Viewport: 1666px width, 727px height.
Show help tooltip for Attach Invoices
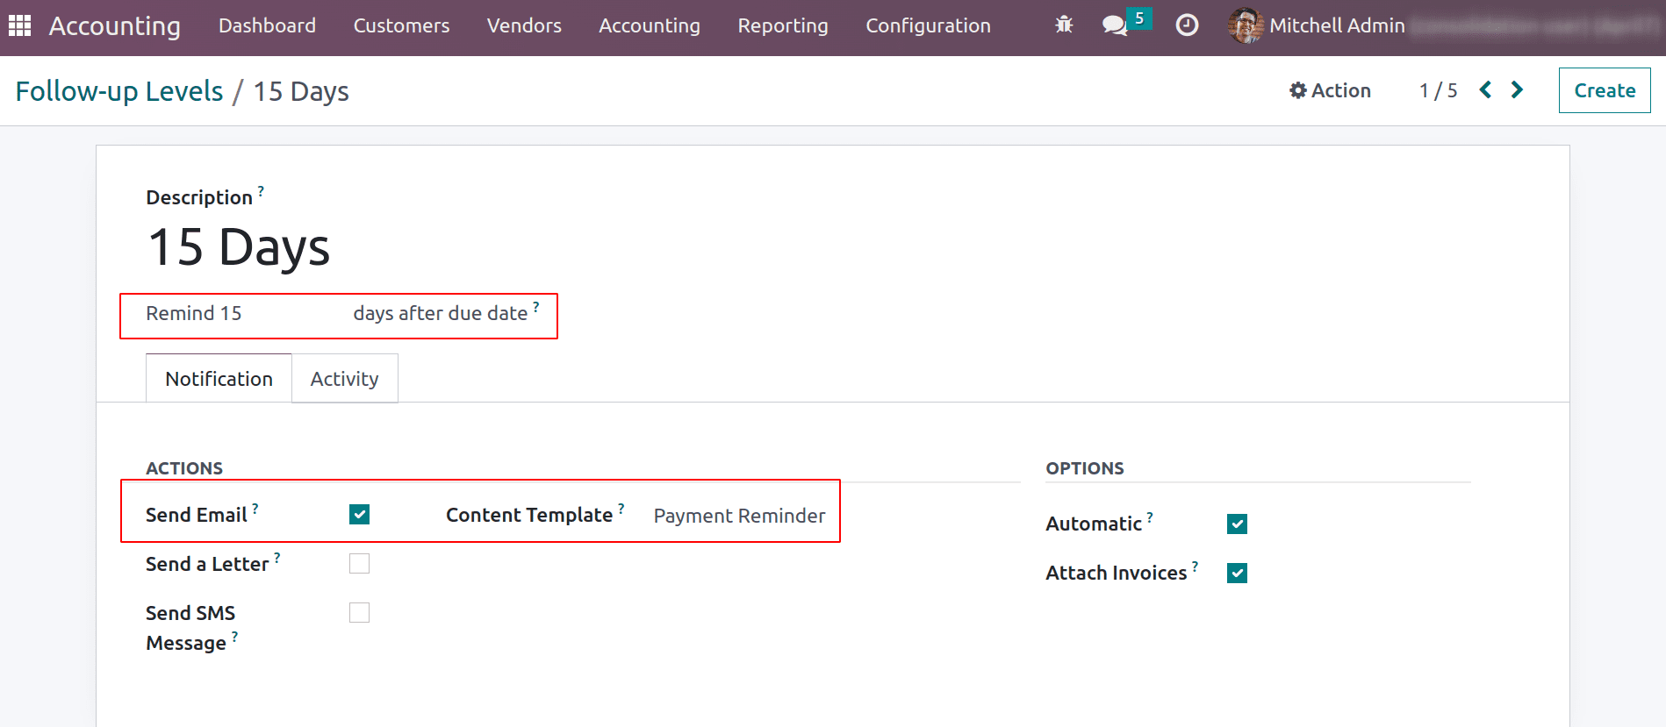pos(1195,566)
